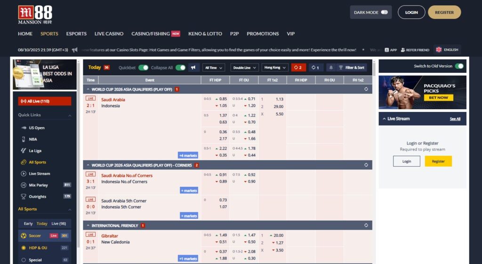Open ESPORTS in main navigation

76,34
